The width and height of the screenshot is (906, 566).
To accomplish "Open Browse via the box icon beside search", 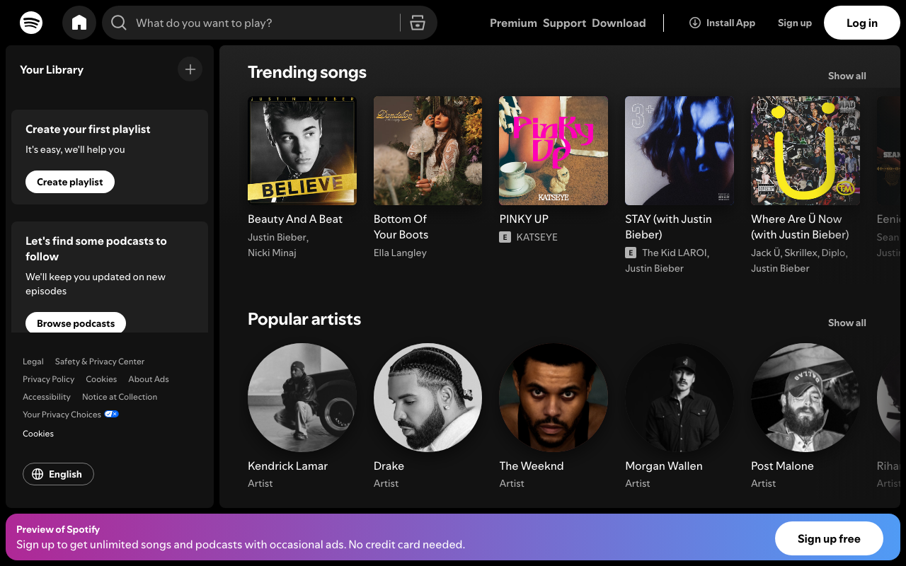I will (418, 22).
